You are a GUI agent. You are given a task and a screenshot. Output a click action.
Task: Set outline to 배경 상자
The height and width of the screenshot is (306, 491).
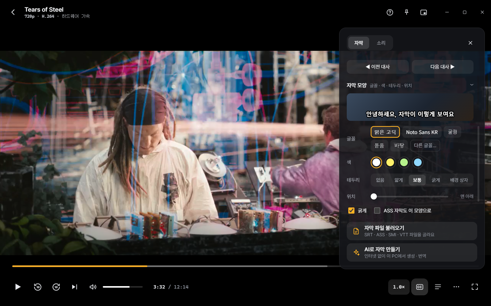pyautogui.click(x=459, y=180)
